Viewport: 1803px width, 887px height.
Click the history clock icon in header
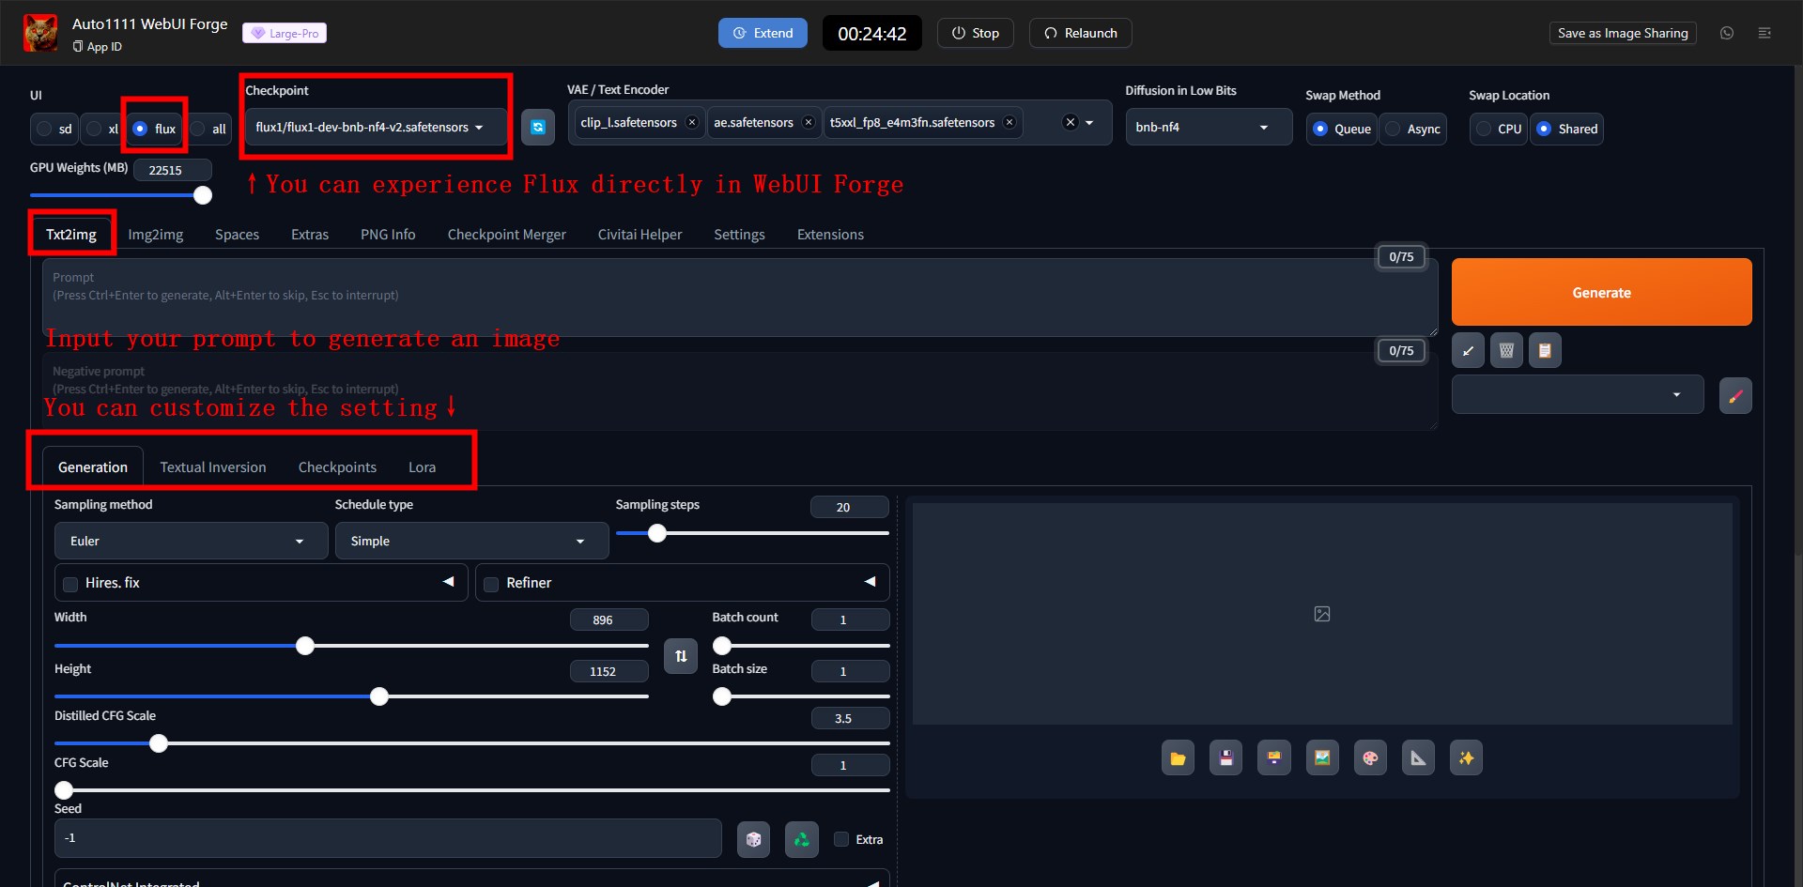coord(1727,33)
